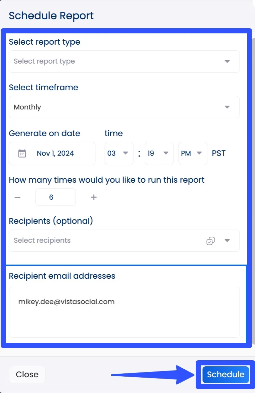The height and width of the screenshot is (393, 255).
Task: Click the PST timezone label
Action: [219, 153]
